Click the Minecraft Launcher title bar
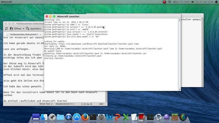Viewport: 219px width, 123px height. coord(113,16)
